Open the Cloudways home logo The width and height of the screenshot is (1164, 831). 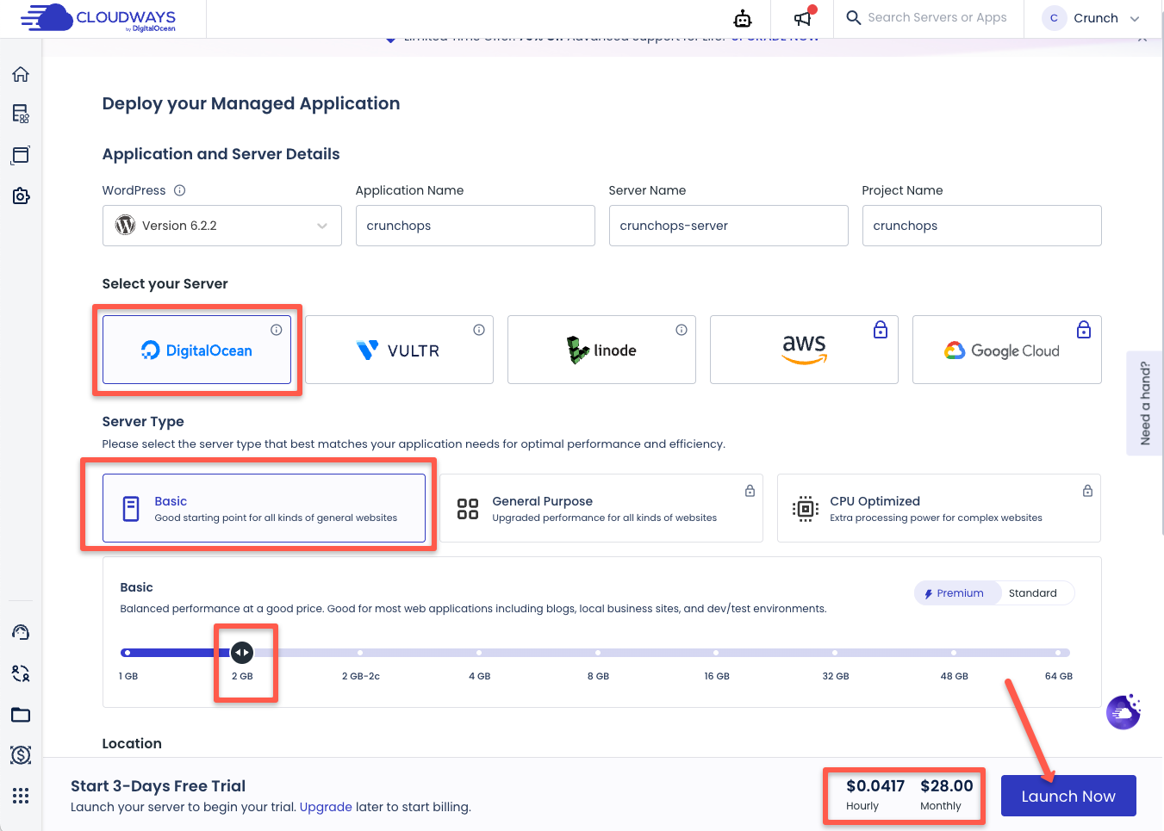98,18
